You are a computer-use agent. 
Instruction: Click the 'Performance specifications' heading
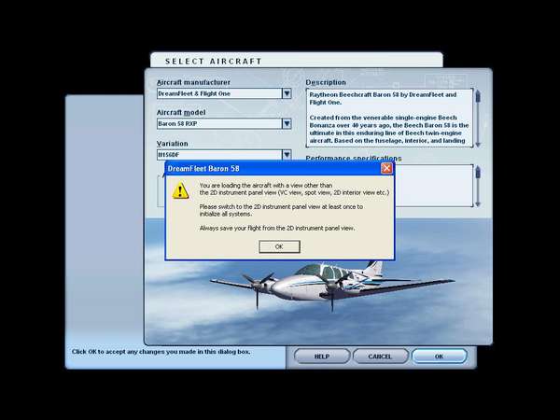354,159
